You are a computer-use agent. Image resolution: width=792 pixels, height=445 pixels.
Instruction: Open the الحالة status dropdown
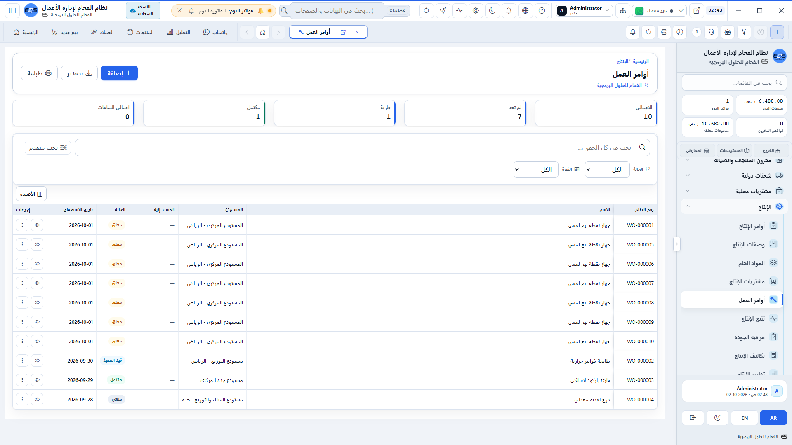pos(607,169)
